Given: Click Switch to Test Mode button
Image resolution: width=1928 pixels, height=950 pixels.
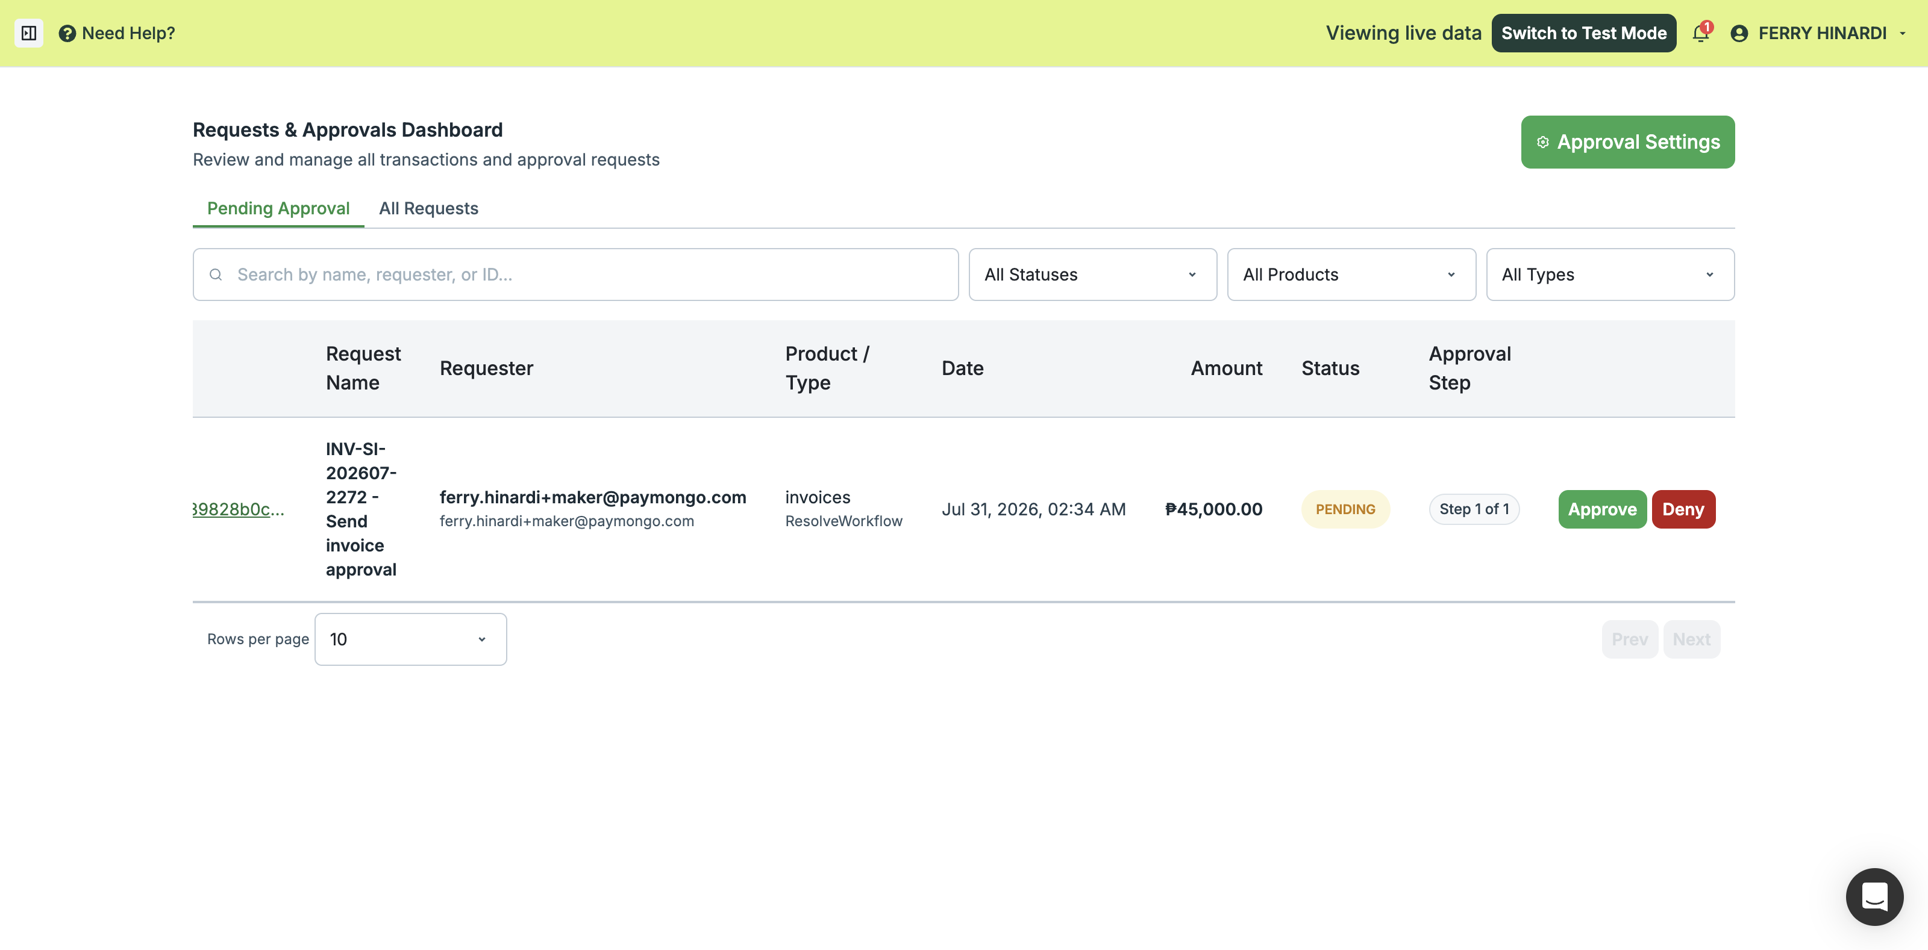Looking at the screenshot, I should [1584, 33].
